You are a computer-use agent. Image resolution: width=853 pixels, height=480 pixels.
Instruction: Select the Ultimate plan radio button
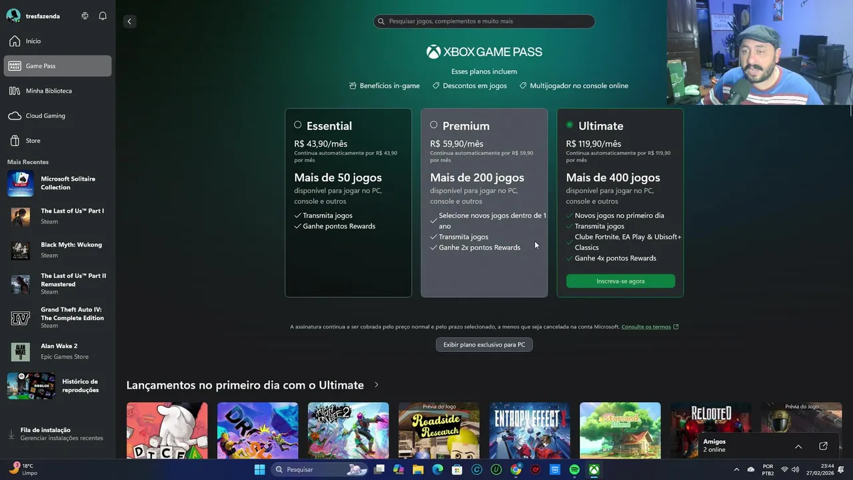(570, 125)
